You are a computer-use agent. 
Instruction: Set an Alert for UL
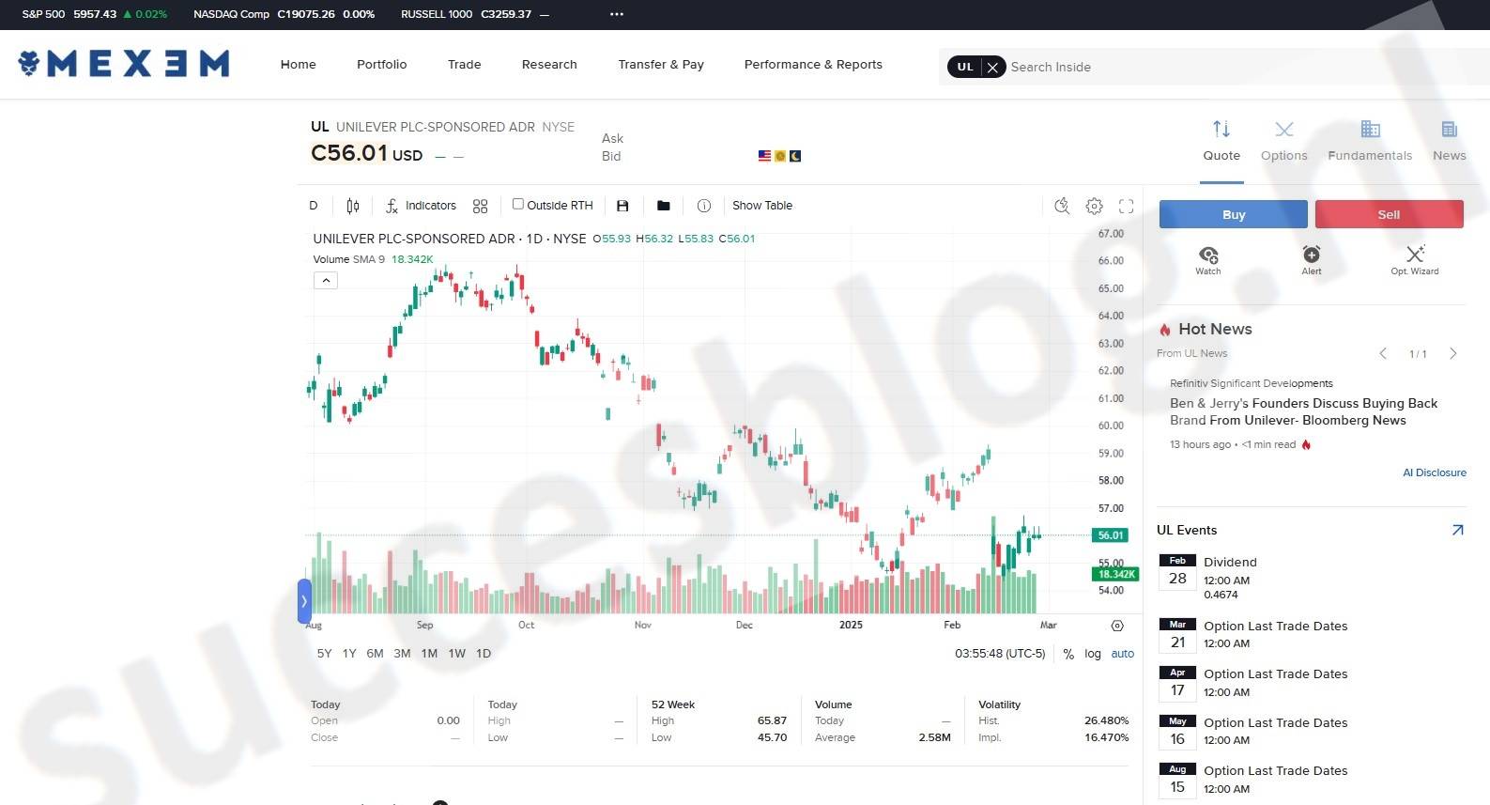pyautogui.click(x=1311, y=258)
